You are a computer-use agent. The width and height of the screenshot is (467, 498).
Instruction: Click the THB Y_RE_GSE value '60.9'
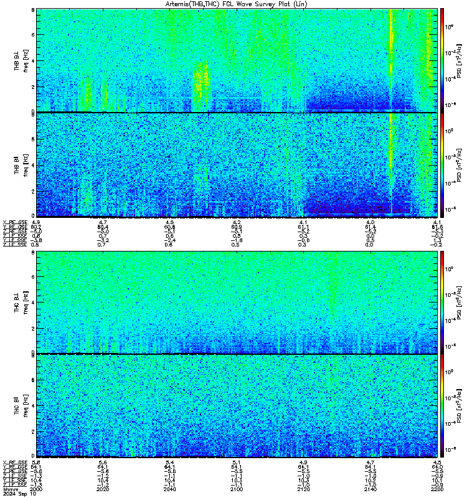click(x=237, y=227)
